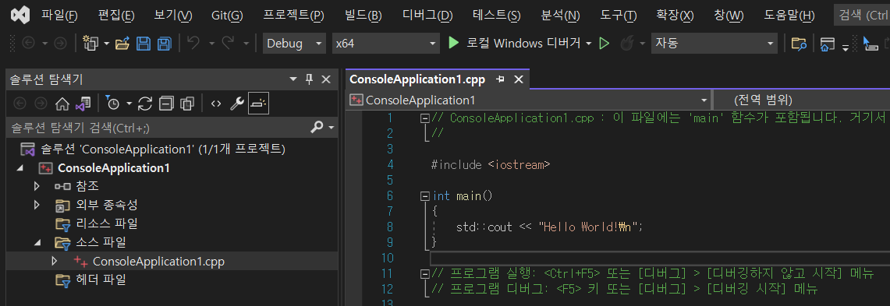Click the 검색 search box in title bar
890x306 pixels.
[x=863, y=16]
